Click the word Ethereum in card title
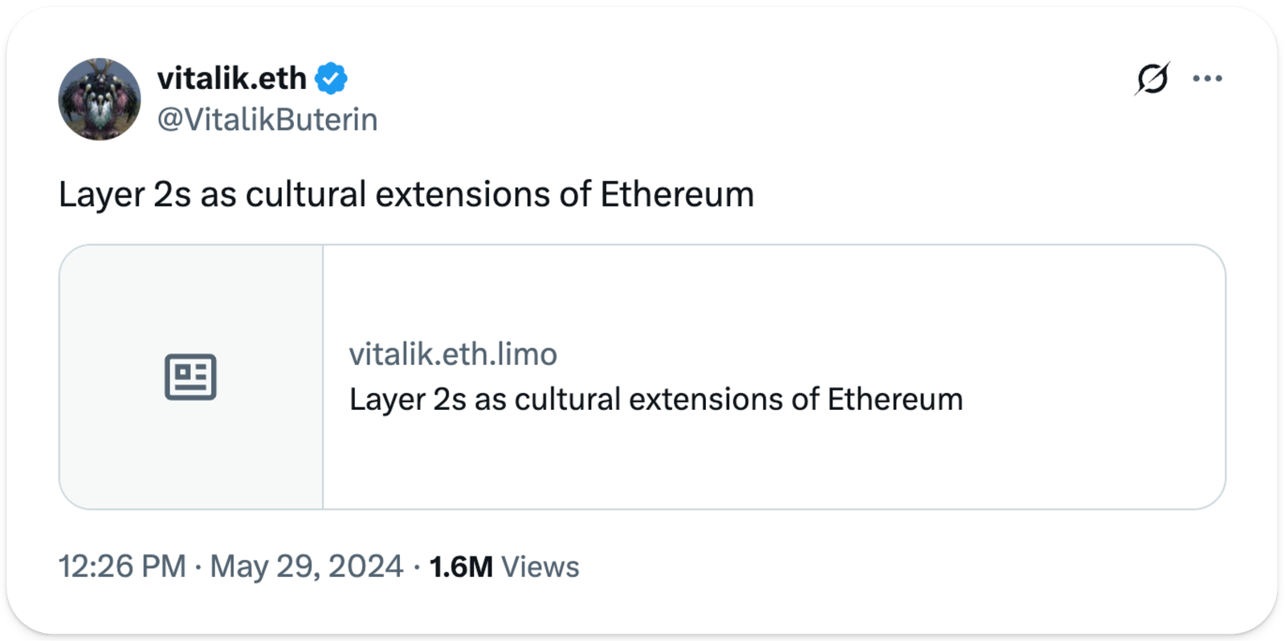This screenshot has width=1285, height=641. (x=895, y=400)
